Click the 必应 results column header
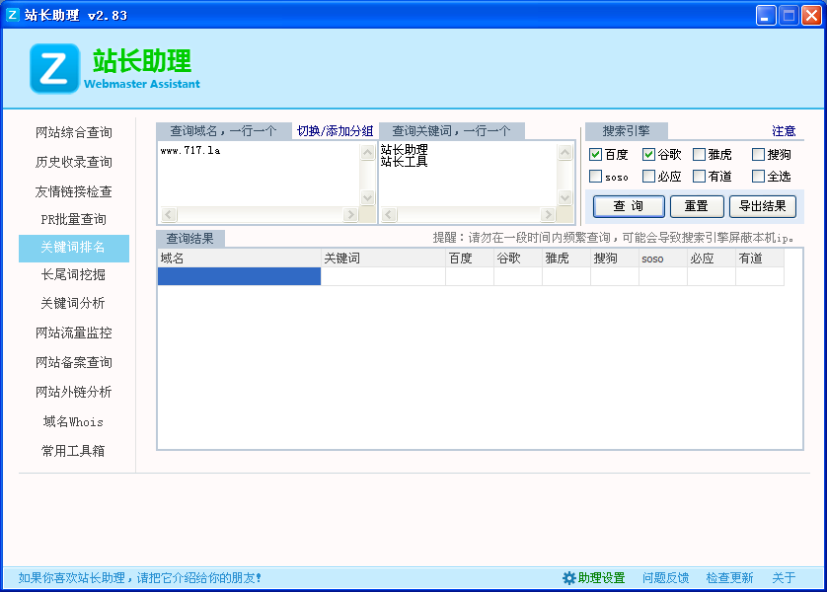827x592 pixels. click(x=712, y=259)
